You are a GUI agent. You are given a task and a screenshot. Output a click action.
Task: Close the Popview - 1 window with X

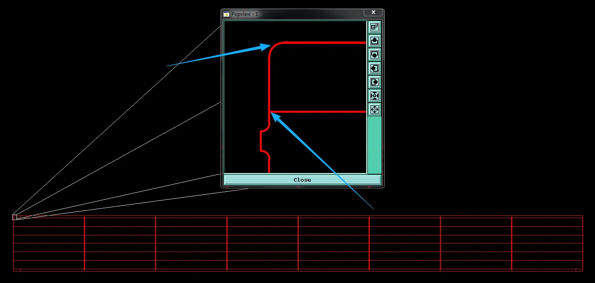click(373, 13)
